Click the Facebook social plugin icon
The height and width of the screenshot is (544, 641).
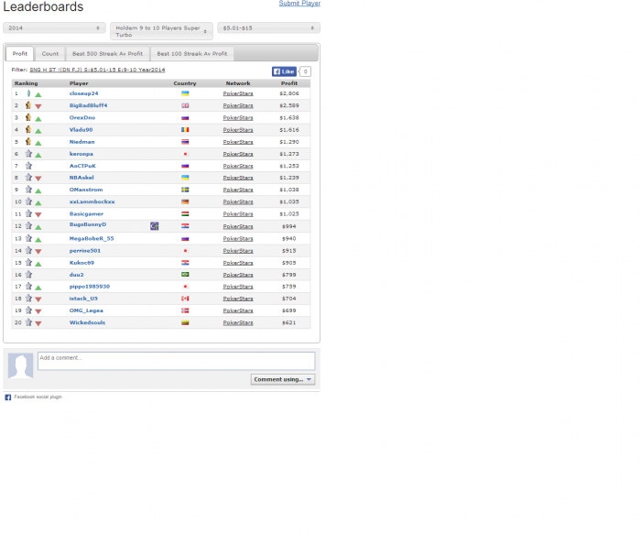(x=7, y=397)
